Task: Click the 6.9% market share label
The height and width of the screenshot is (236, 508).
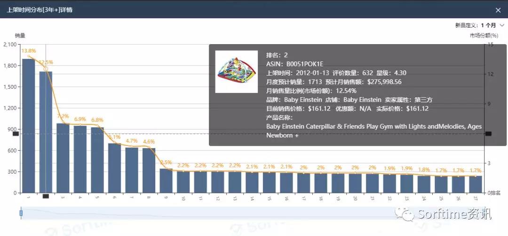Action: click(x=80, y=119)
